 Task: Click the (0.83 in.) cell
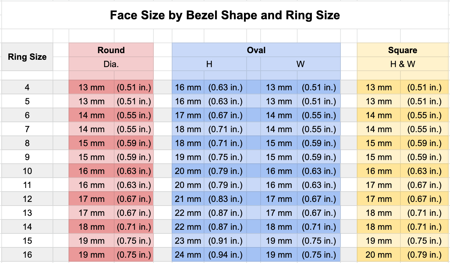pyautogui.click(x=225, y=199)
